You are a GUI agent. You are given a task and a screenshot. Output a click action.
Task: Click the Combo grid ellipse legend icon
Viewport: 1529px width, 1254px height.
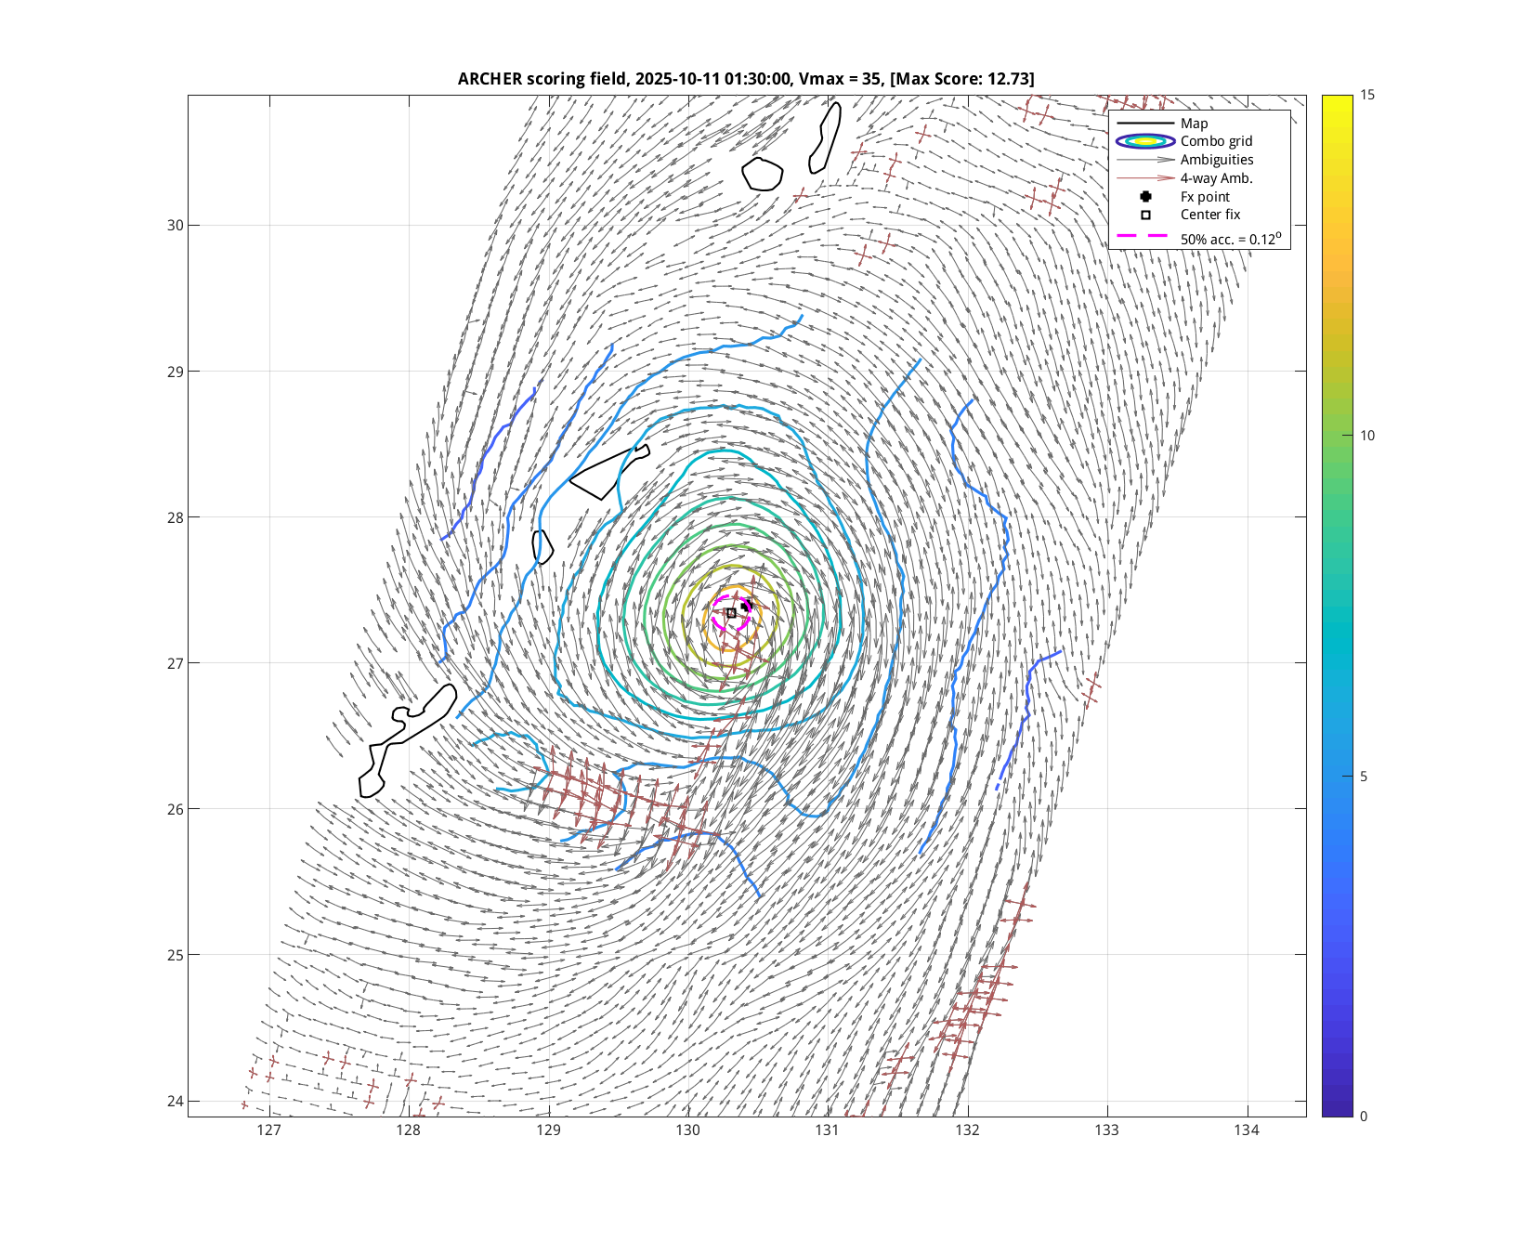coord(1145,141)
